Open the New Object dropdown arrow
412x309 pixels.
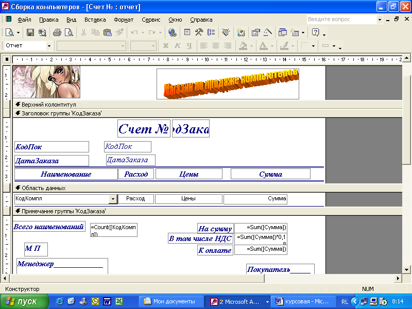[x=303, y=33]
